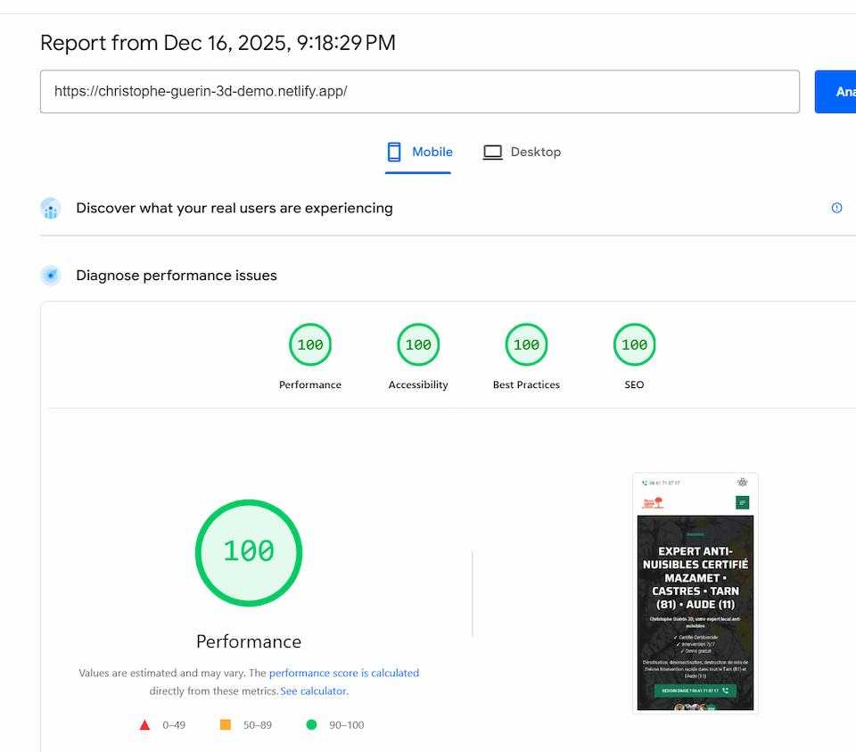Switch to the Desktop tab
Viewport: 856px width, 752px height.
pyautogui.click(x=523, y=153)
